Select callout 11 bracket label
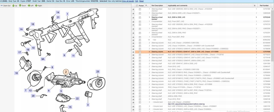Screen dimensions: 274x112 73,56
